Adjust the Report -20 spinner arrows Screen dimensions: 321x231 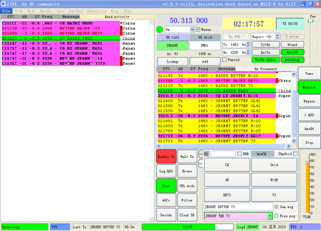277,37
